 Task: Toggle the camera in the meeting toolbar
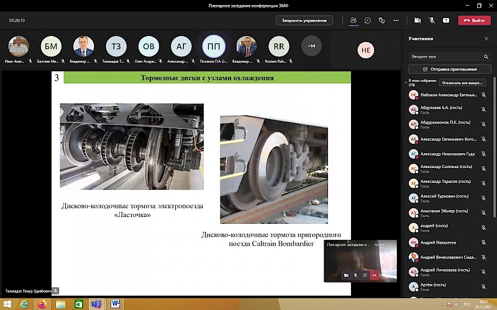pyautogui.click(x=417, y=20)
